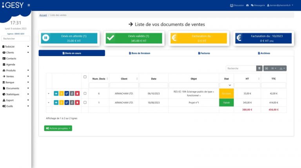The width and height of the screenshot is (301, 168).
Task: Click the sidebar Rechercher input field
Action: tap(15, 38)
